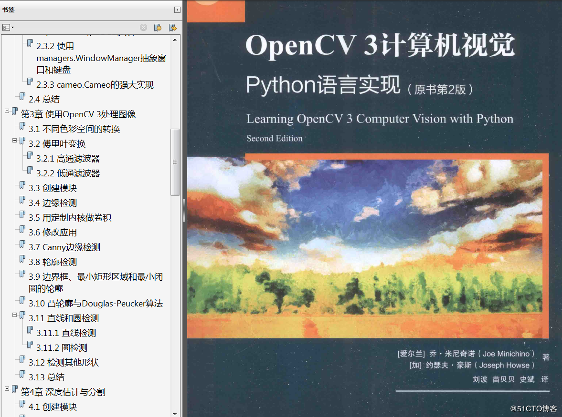
Task: Click the bookmark icon beside 3.11.2 圆检测
Action: click(x=30, y=345)
